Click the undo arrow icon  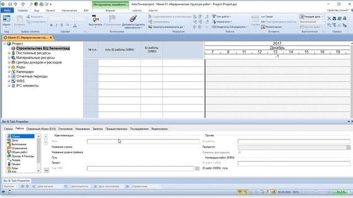[x=15, y=4]
